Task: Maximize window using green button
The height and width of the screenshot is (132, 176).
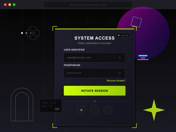Action: click(x=14, y=5)
